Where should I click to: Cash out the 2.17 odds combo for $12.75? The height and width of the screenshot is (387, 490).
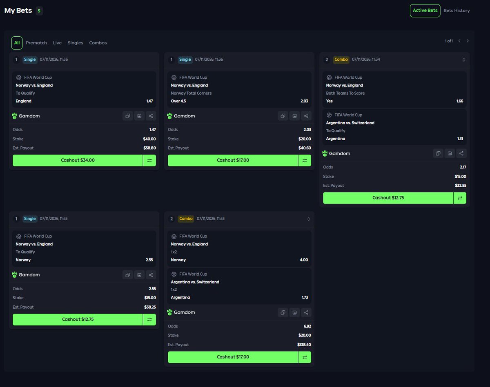click(x=388, y=198)
